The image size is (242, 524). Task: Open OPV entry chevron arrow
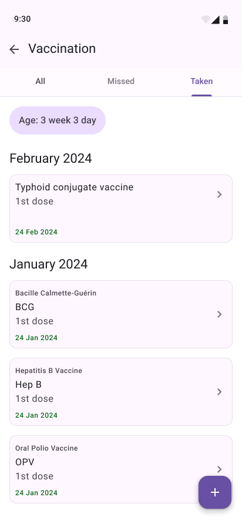pos(219,469)
